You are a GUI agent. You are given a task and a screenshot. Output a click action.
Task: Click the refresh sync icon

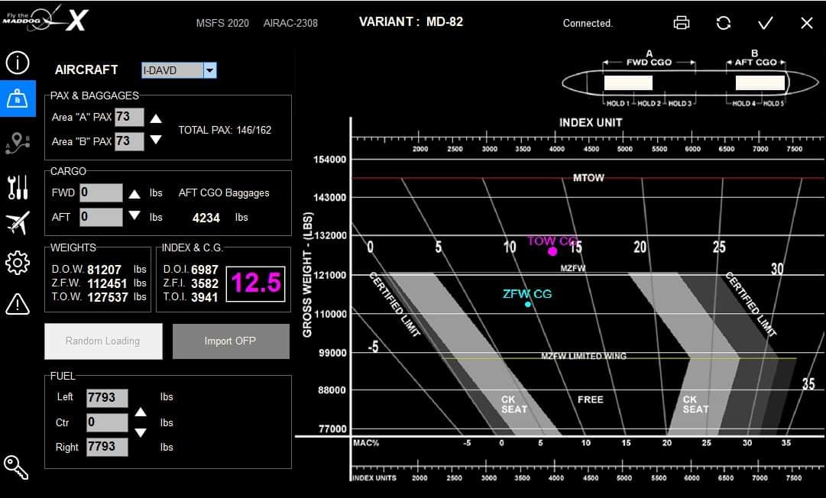point(724,23)
